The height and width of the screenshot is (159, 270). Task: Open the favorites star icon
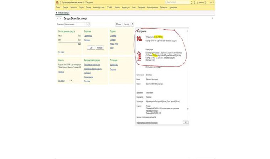click(x=197, y=2)
